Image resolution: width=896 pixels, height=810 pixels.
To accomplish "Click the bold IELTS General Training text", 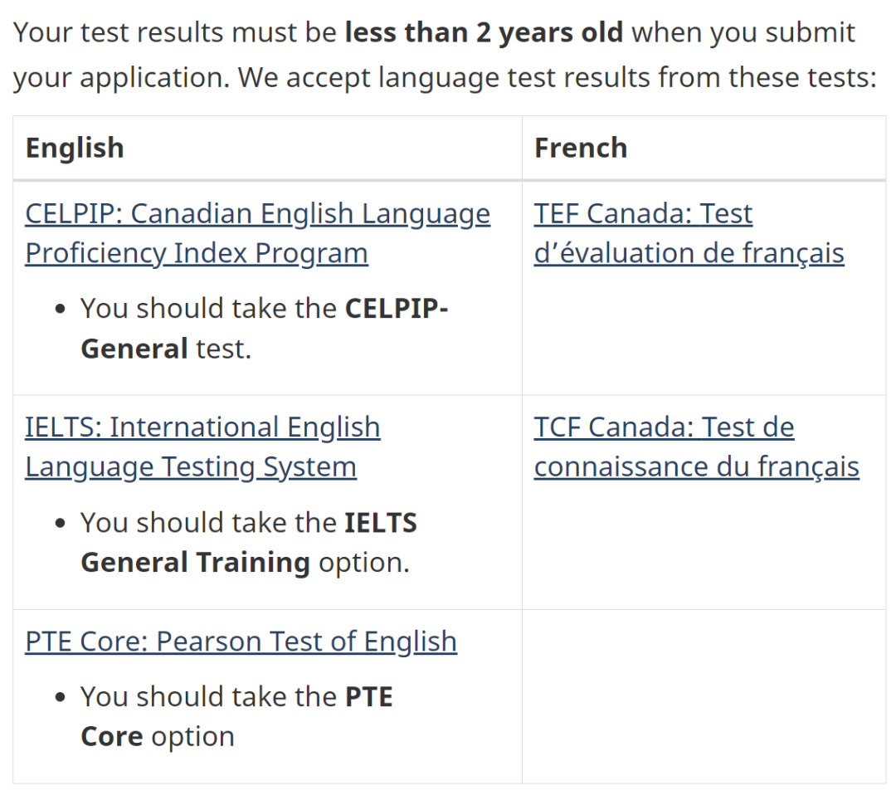I will tap(195, 563).
